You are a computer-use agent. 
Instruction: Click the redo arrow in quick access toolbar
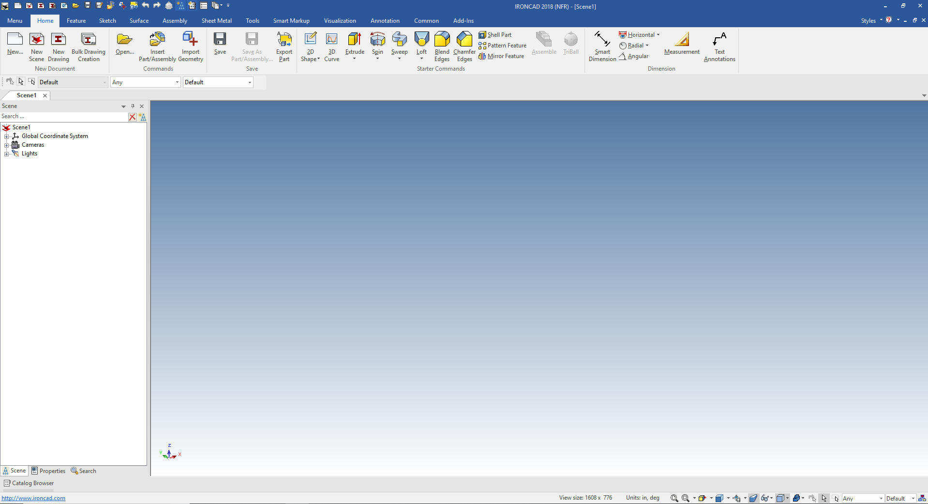click(x=157, y=5)
